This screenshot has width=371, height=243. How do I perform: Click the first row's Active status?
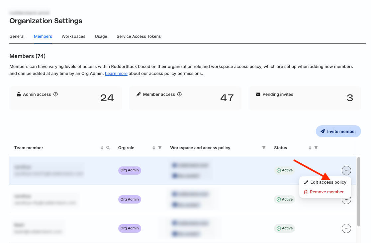pyautogui.click(x=285, y=170)
